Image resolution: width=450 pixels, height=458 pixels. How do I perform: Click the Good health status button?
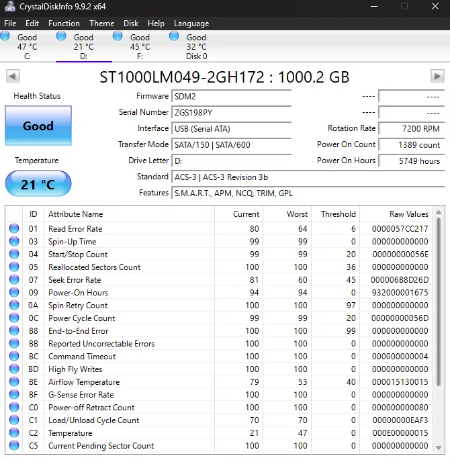[x=38, y=126]
